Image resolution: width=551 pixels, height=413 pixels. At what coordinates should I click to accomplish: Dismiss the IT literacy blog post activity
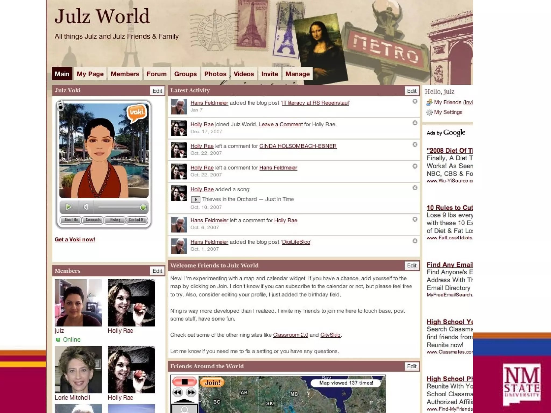[415, 101]
